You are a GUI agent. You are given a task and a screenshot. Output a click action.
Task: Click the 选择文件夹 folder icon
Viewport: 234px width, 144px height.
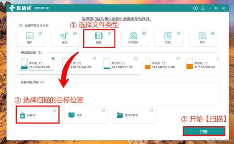120,115
